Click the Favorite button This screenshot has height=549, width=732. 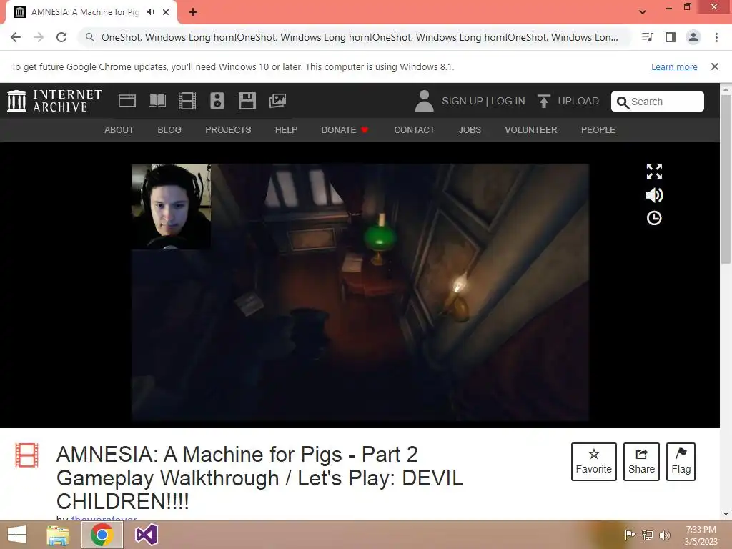[594, 462]
